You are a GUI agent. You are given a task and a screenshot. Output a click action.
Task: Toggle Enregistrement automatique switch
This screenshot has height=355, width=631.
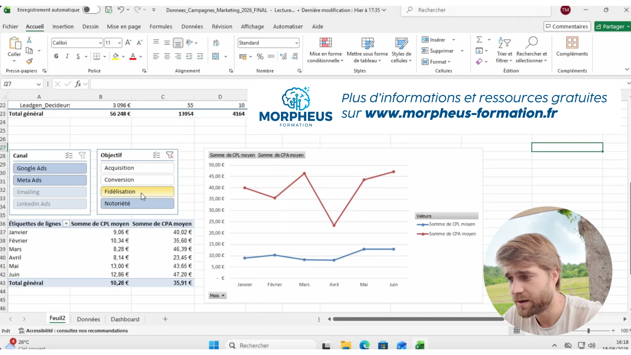point(91,10)
